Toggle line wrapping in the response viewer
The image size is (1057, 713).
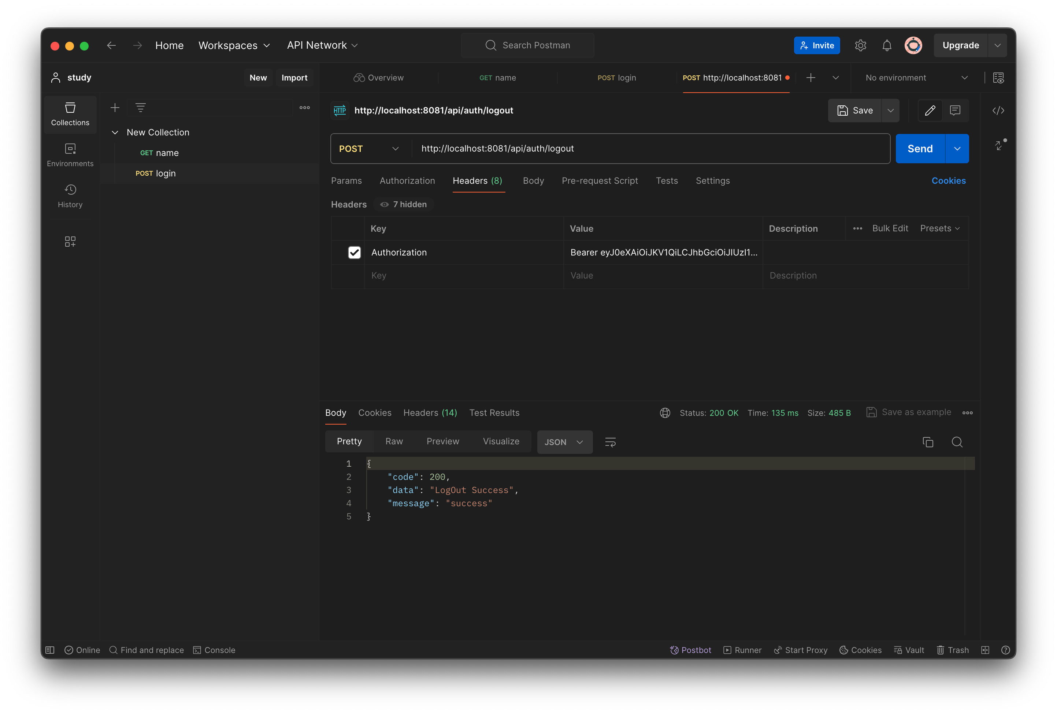[x=610, y=442]
